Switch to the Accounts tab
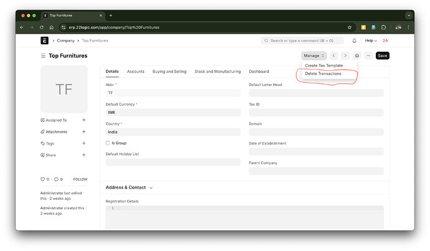 [135, 71]
